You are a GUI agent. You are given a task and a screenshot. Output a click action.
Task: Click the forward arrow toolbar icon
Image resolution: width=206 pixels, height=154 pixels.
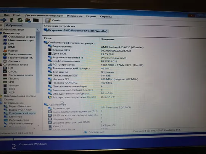pos(3,20)
